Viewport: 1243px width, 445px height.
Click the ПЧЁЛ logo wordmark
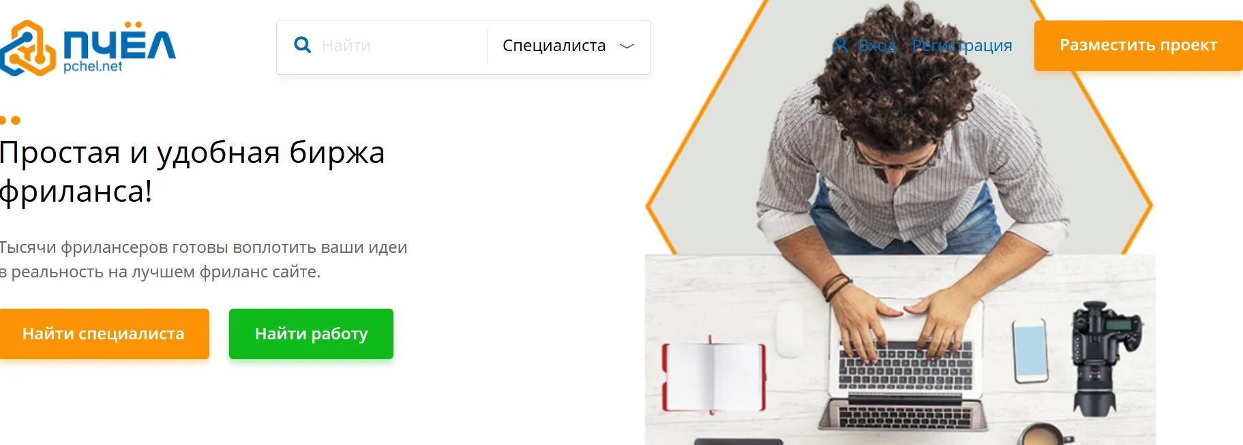119,41
